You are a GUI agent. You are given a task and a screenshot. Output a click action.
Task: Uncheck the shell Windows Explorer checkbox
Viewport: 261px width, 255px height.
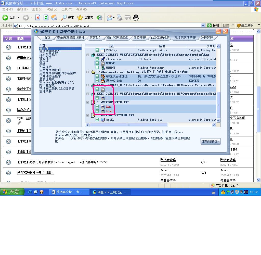(97, 119)
